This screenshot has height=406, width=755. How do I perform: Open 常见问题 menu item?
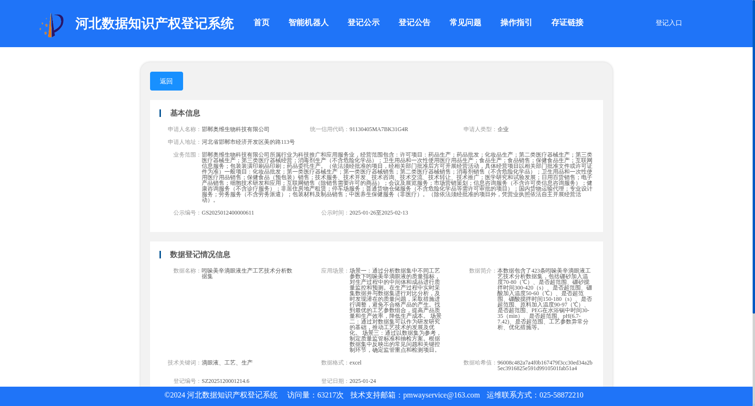pyautogui.click(x=465, y=23)
